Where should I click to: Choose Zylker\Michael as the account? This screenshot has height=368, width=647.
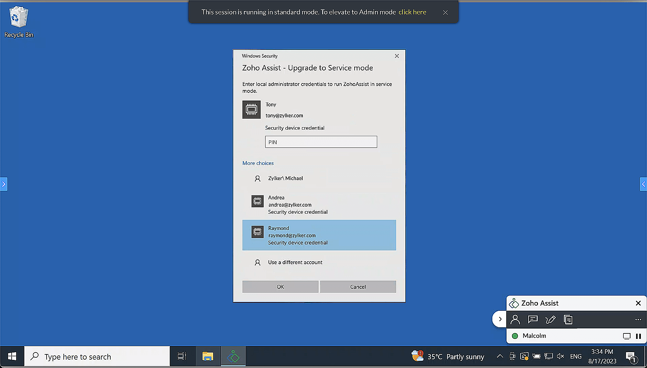[x=285, y=178]
